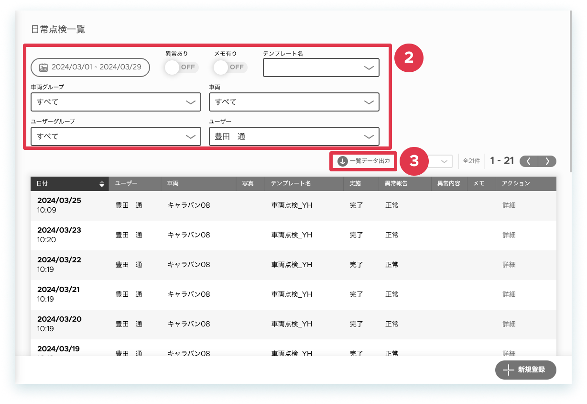The height and width of the screenshot is (404, 587).
Task: Click the テンプレート名 column header
Action: click(x=304, y=184)
